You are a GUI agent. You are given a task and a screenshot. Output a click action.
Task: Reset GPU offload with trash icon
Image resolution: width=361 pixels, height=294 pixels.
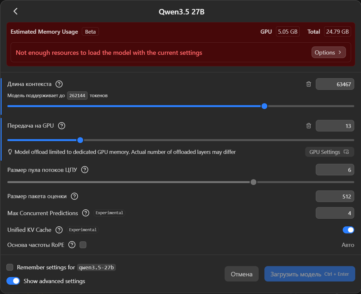[309, 126]
